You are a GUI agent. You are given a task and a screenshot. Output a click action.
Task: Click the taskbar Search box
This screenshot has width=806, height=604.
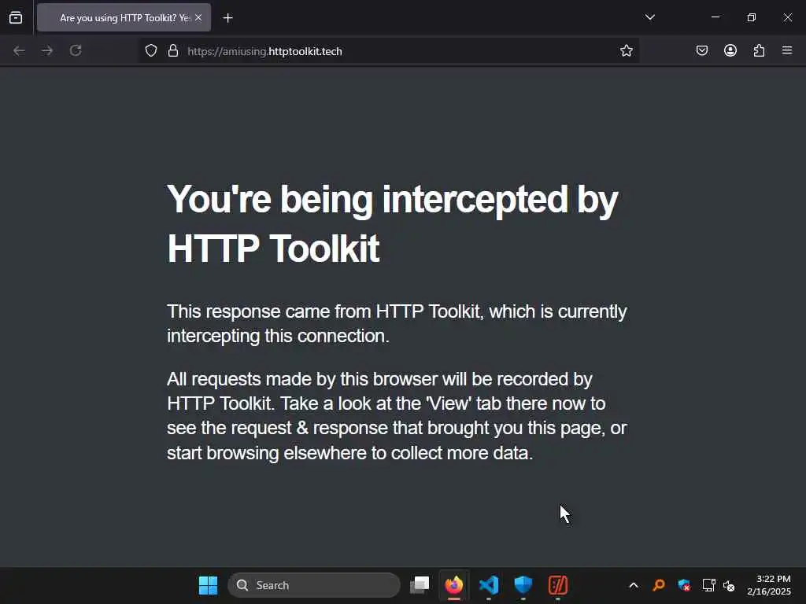(314, 585)
